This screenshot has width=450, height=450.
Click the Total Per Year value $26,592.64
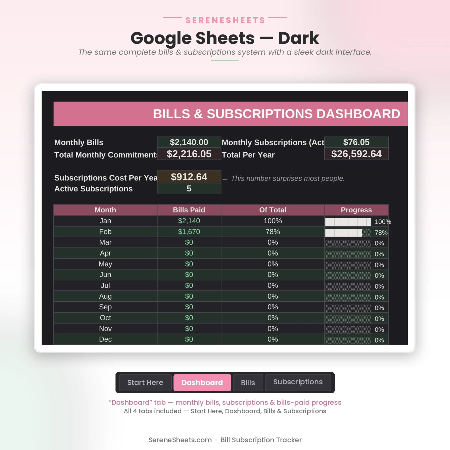pyautogui.click(x=356, y=154)
